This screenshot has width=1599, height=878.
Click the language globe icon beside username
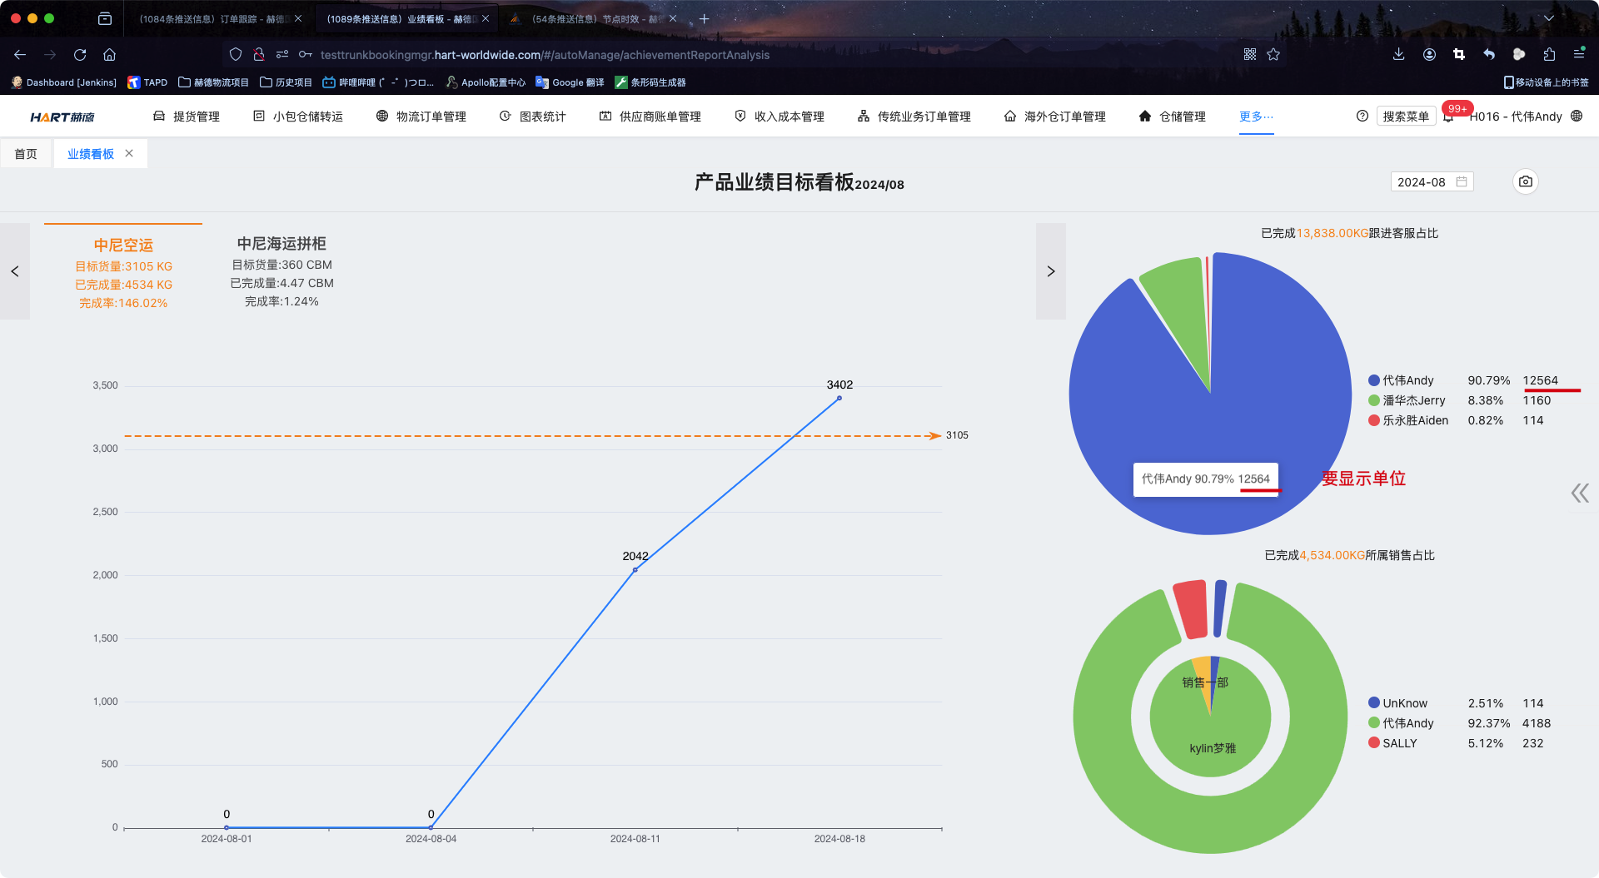pyautogui.click(x=1577, y=117)
